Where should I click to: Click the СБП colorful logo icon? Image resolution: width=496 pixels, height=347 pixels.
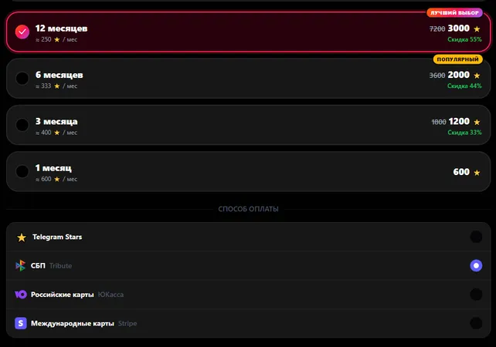pyautogui.click(x=21, y=265)
